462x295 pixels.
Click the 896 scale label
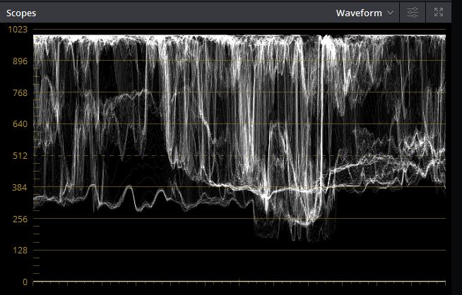pos(18,61)
